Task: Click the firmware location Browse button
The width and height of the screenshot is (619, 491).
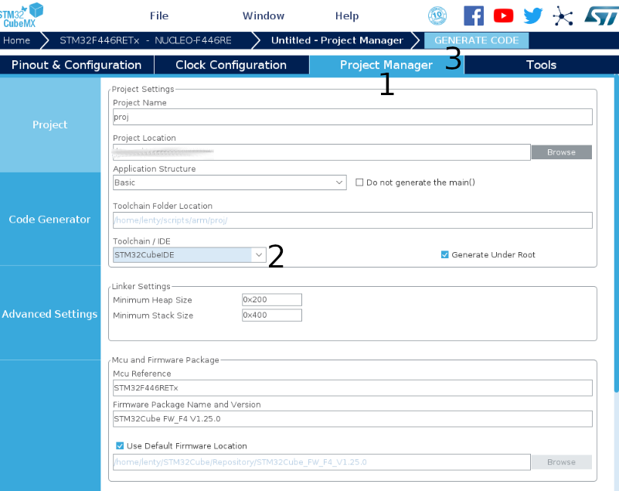Action: 561,462
